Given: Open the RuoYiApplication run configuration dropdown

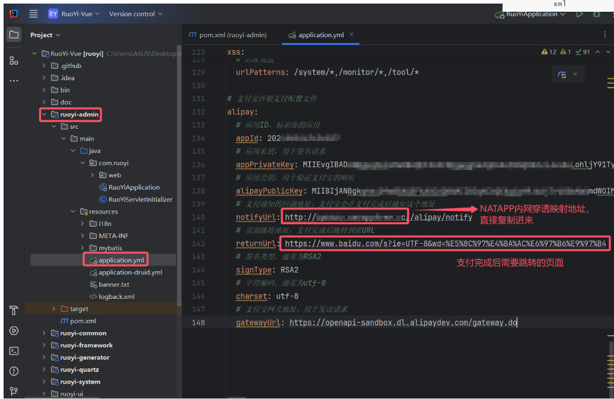Looking at the screenshot, I should coord(531,14).
